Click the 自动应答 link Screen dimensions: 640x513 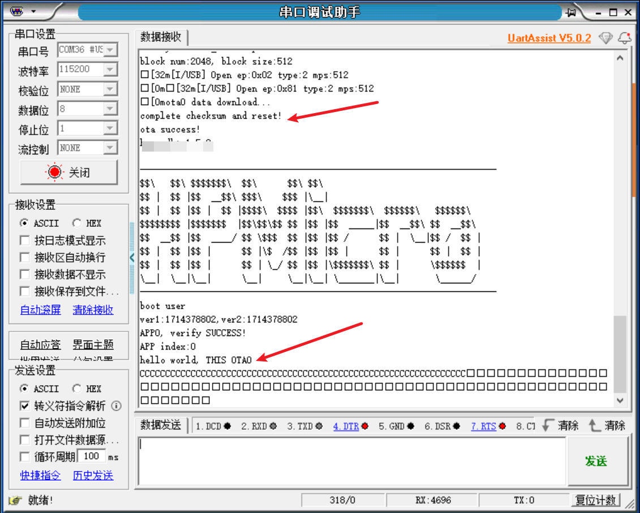point(40,345)
